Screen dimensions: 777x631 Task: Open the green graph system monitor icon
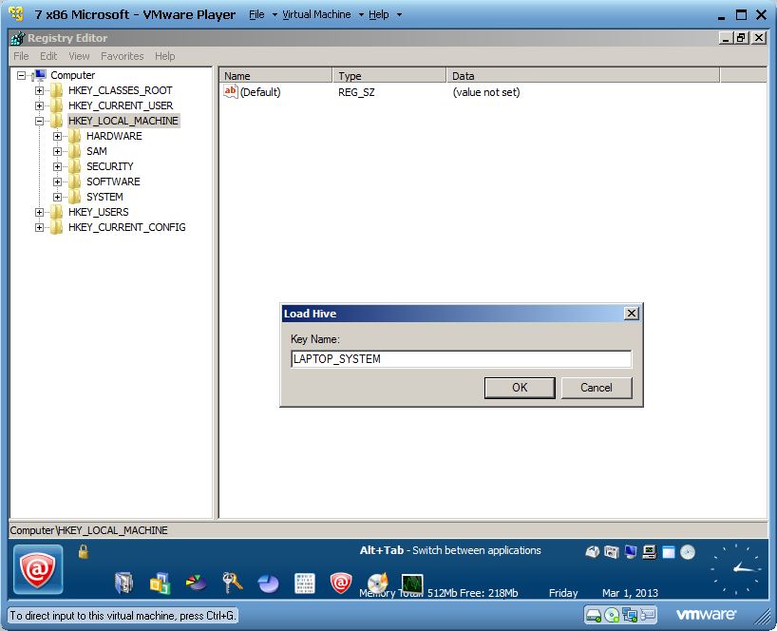[412, 583]
